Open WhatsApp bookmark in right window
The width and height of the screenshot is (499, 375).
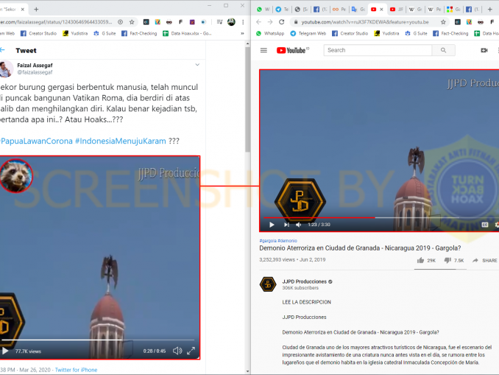click(270, 33)
